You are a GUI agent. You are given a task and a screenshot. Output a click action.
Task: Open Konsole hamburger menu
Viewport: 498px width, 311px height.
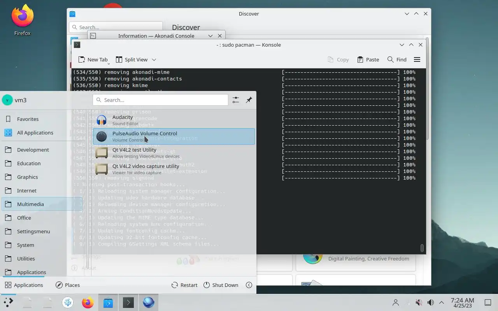417,59
